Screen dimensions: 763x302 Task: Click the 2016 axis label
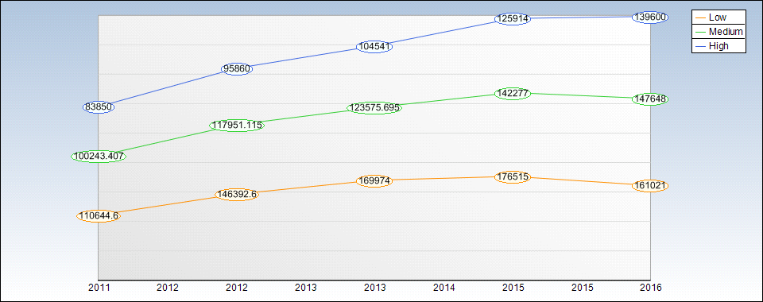[x=651, y=288]
